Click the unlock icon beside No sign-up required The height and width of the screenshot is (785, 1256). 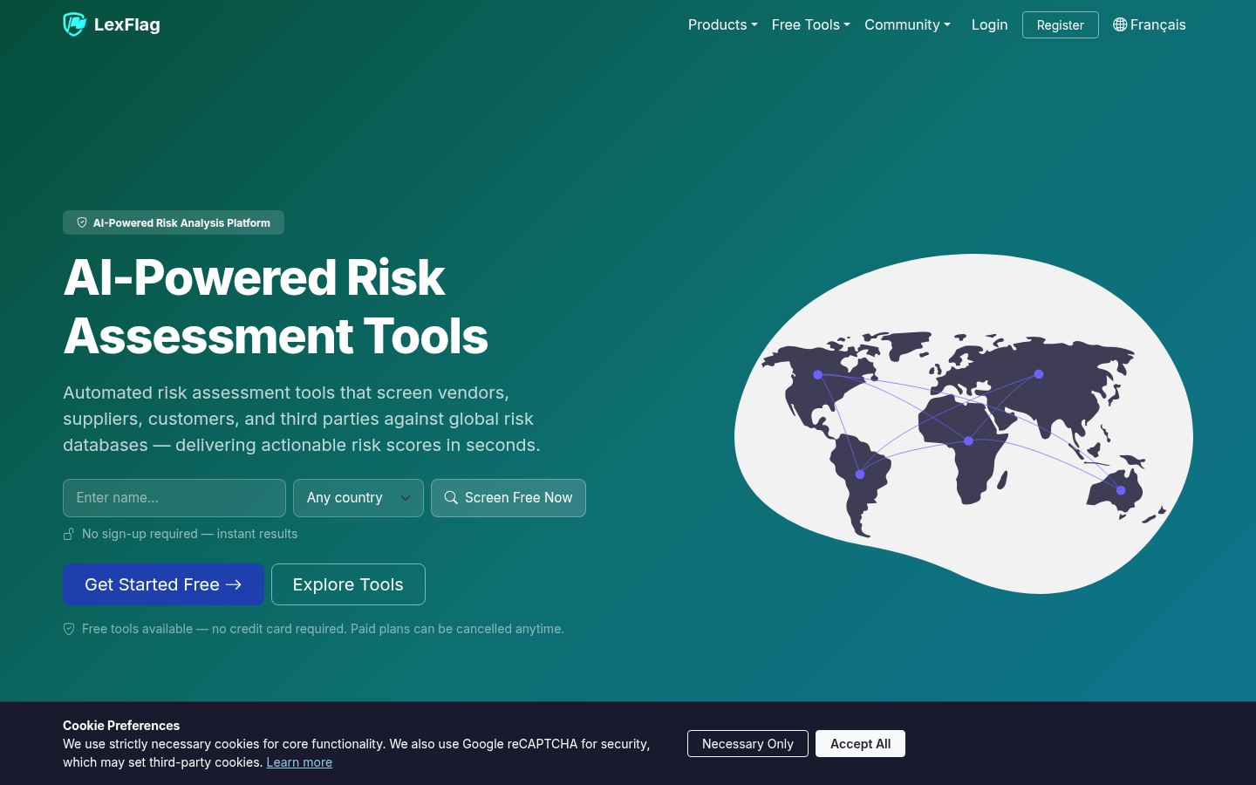coord(69,534)
